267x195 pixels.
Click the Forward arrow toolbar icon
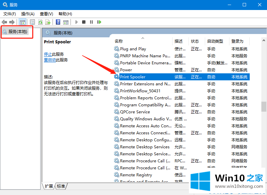[12, 22]
